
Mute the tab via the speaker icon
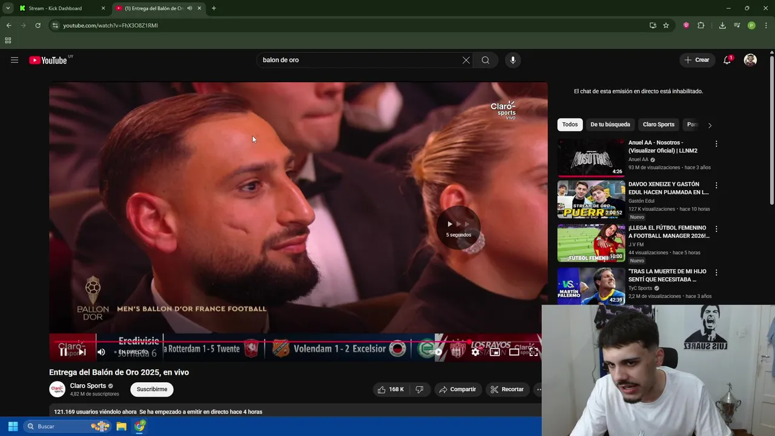[190, 8]
